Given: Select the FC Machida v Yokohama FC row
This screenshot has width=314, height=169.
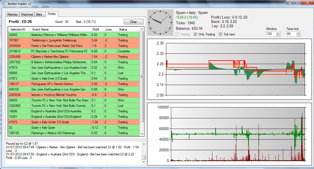Looking at the screenshot, I should tap(74, 51).
